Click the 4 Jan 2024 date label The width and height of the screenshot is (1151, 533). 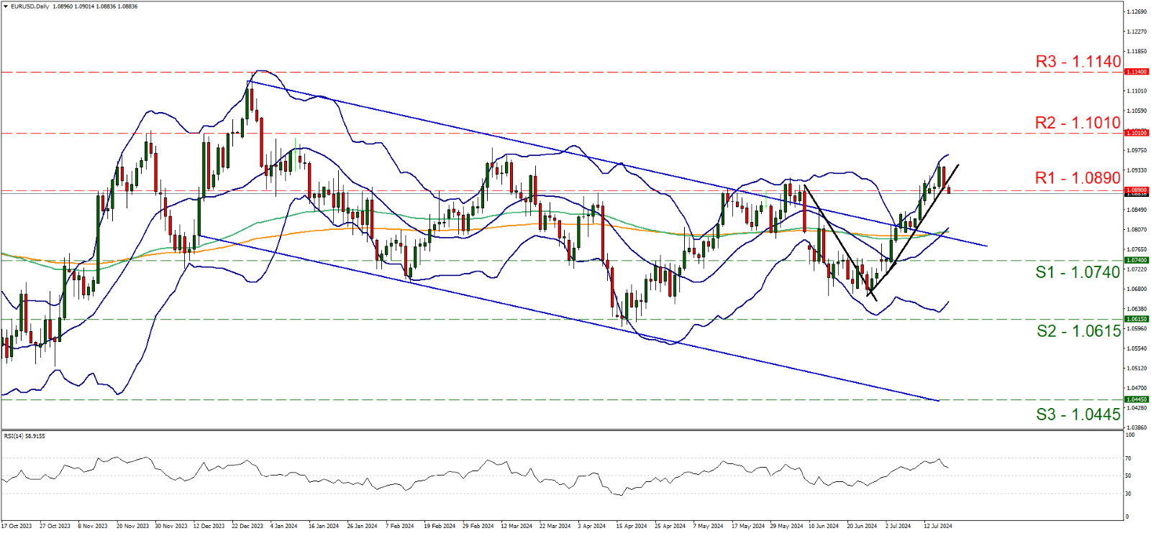tap(284, 526)
